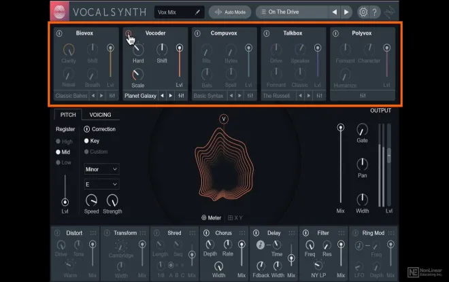
Task: Enable the Polyvox module power button
Action: coord(335,33)
